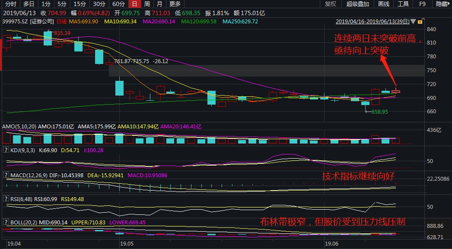This screenshot has width=452, height=249.
Task: Click the KDJ value J:100.28
Action: click(93, 150)
